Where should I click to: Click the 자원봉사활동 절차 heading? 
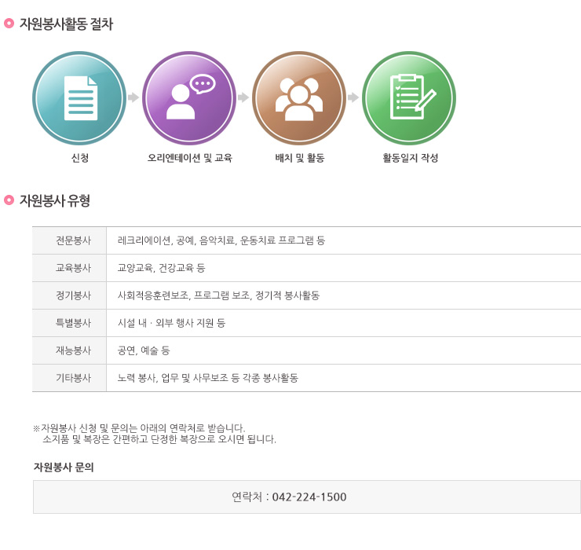pos(66,24)
